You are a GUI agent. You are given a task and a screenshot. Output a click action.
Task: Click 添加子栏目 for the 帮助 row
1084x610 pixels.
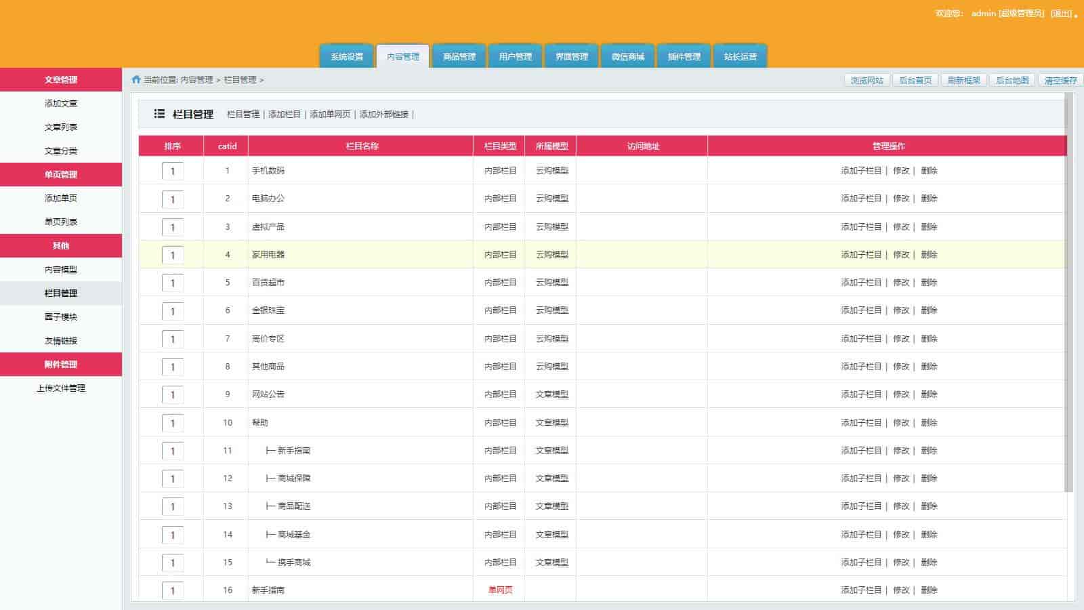coord(861,423)
